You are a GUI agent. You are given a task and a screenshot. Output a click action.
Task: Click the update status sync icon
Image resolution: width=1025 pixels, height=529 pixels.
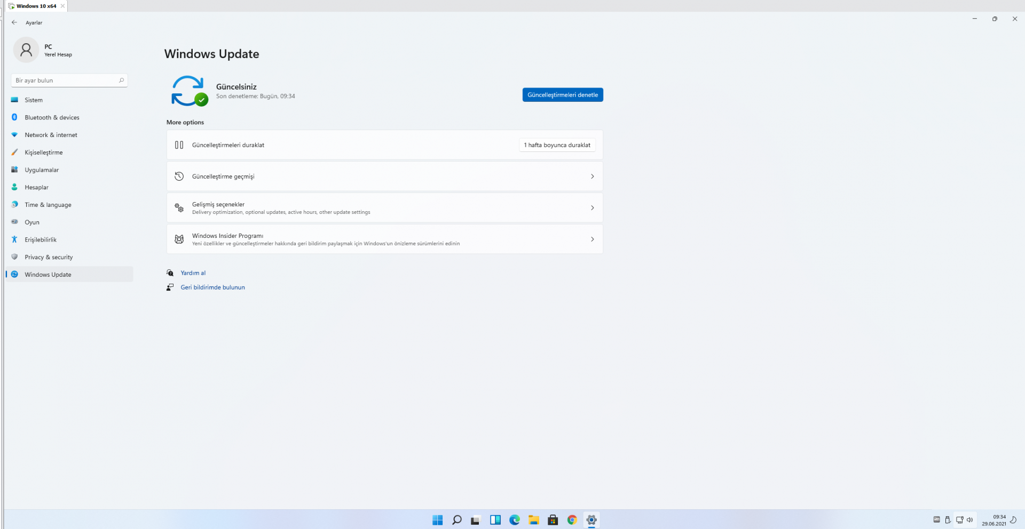click(x=189, y=91)
